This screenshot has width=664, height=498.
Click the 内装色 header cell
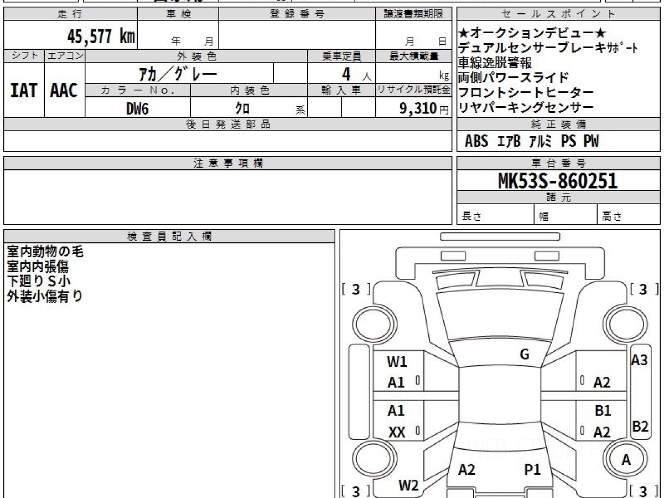pyautogui.click(x=249, y=91)
